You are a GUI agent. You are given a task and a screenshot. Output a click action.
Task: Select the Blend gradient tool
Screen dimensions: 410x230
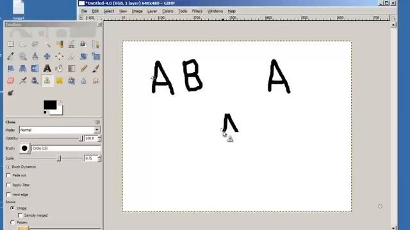tap(71, 68)
